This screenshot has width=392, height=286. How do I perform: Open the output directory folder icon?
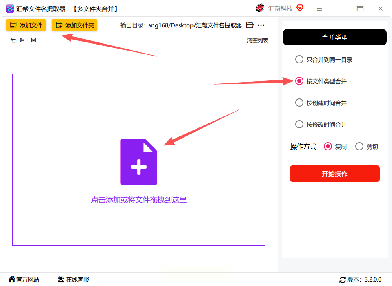click(x=250, y=25)
